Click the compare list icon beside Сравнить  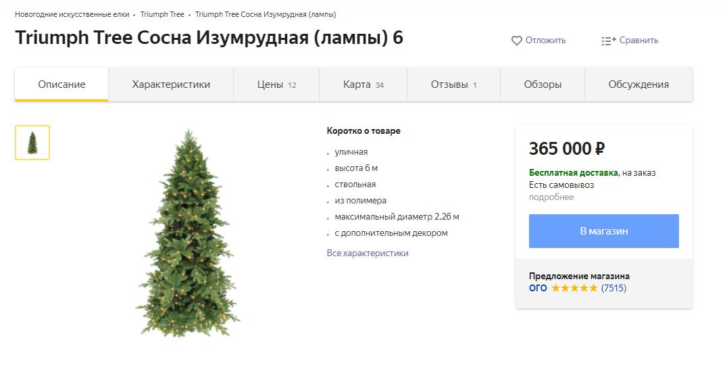609,41
